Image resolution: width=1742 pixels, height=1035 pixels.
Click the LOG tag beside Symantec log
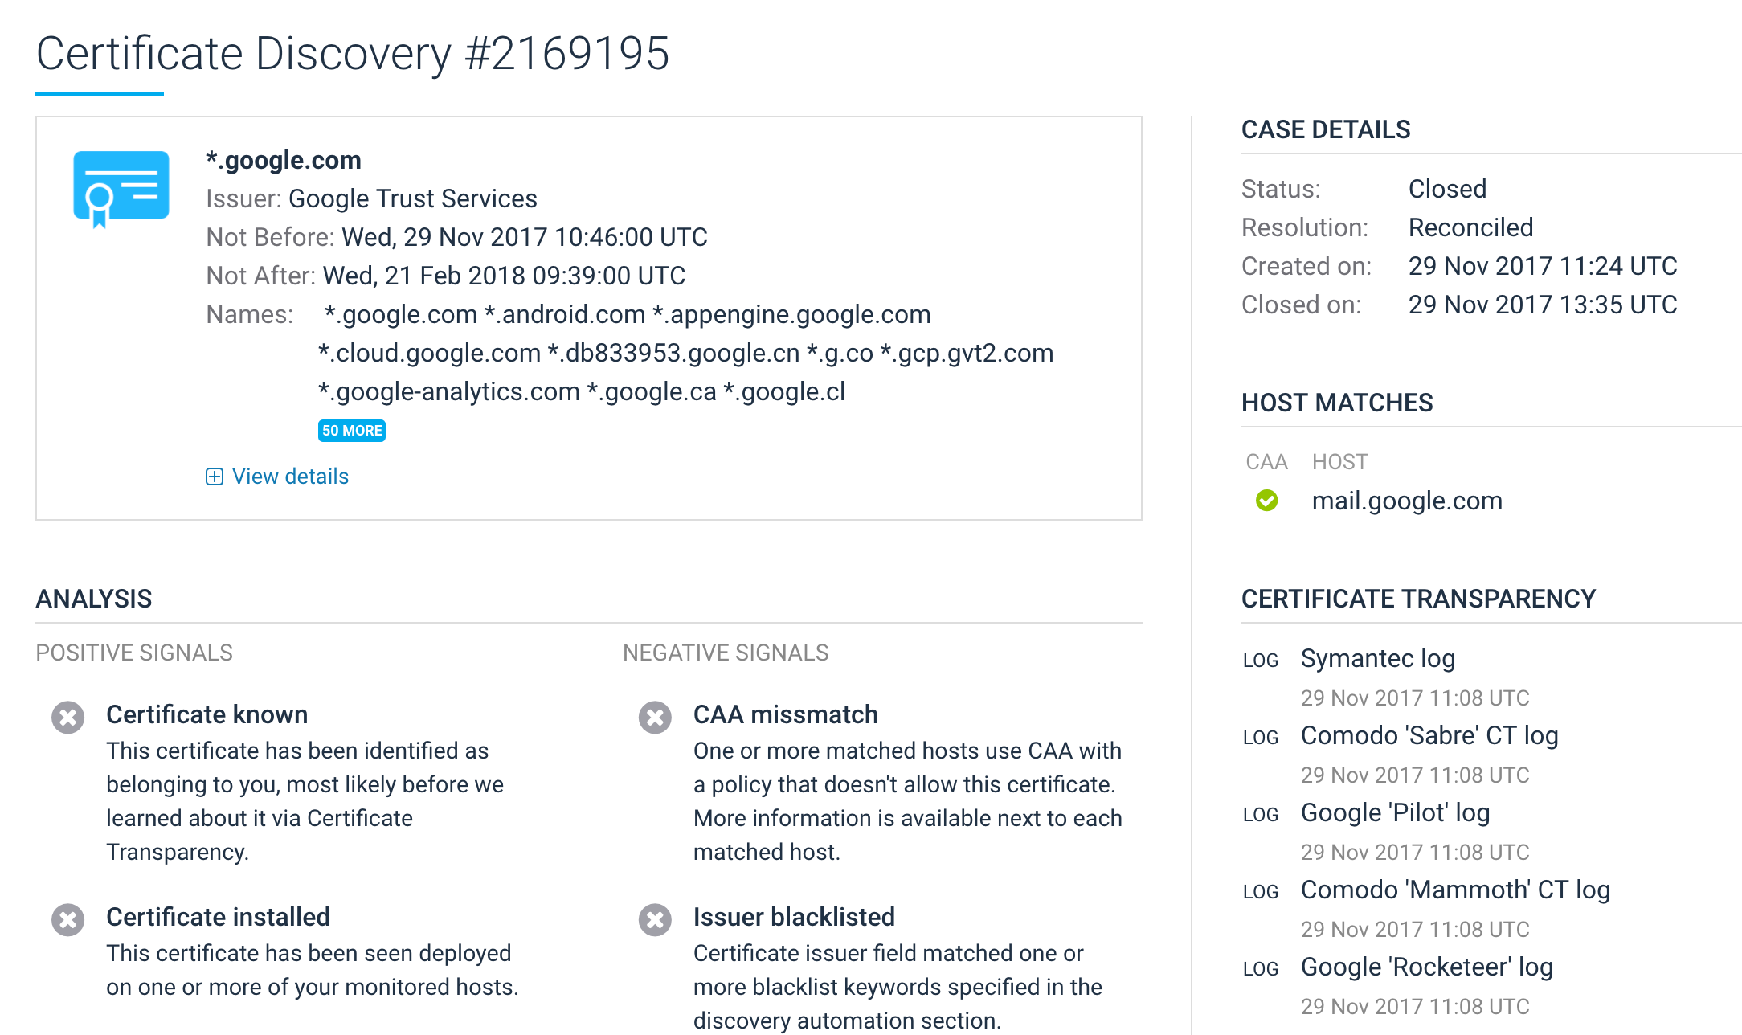(x=1260, y=661)
